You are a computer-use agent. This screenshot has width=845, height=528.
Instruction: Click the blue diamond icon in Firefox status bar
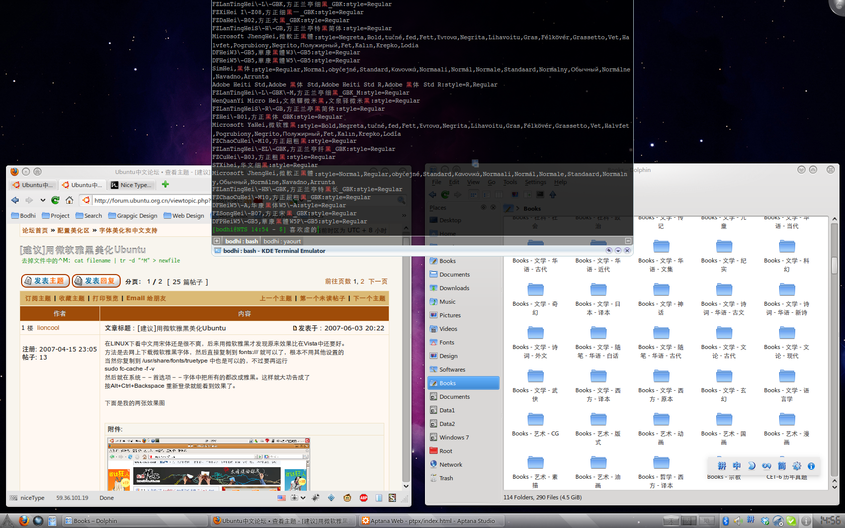pyautogui.click(x=331, y=498)
